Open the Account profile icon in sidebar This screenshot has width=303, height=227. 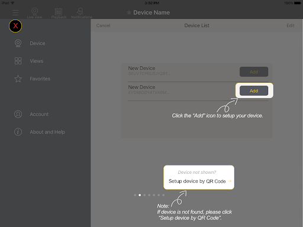pos(18,114)
